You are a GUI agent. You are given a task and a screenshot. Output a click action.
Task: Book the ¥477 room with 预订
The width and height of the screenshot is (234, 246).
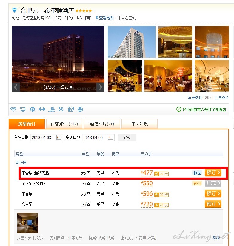point(213,173)
